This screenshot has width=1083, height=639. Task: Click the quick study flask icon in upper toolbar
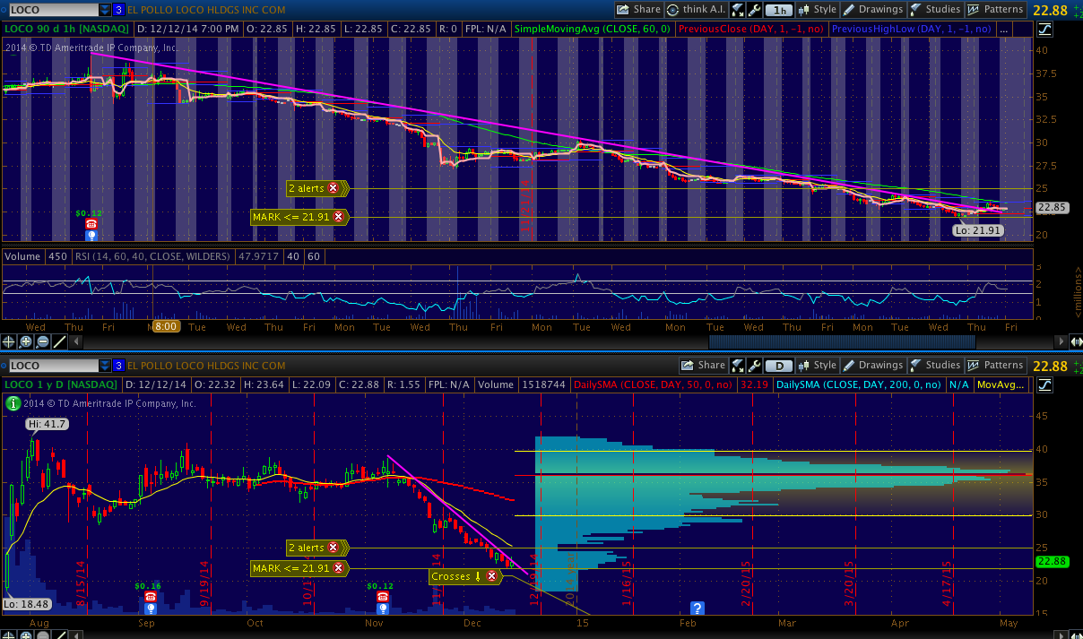(x=737, y=10)
